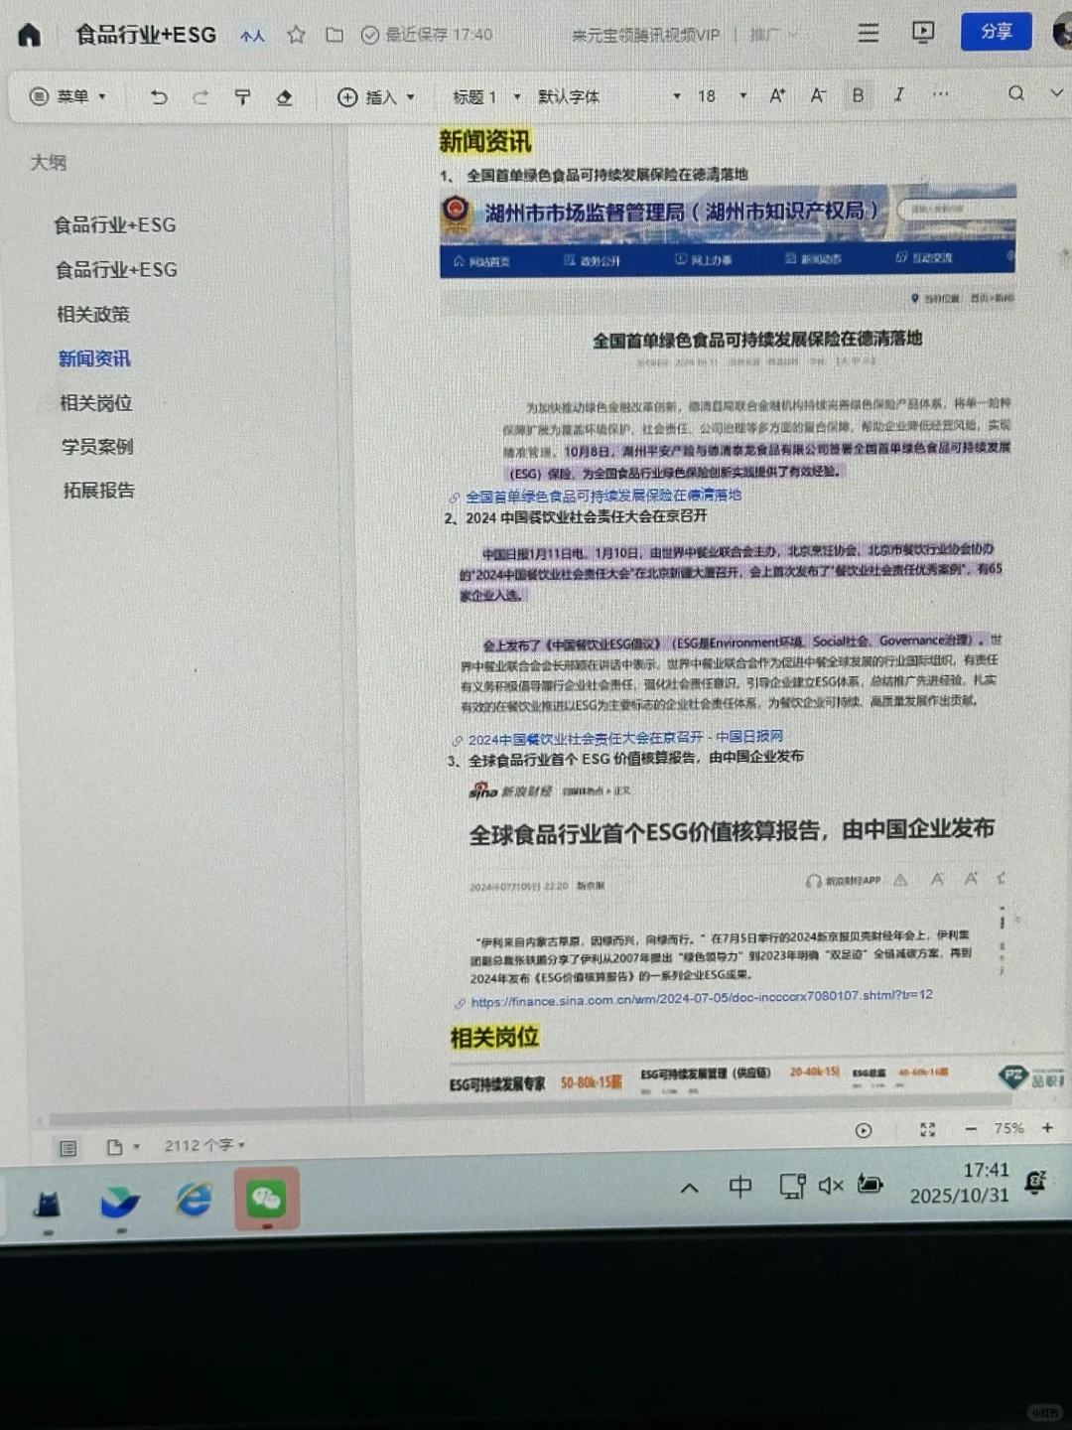The height and width of the screenshot is (1430, 1072).
Task: Select the format painter icon
Action: pos(243,96)
